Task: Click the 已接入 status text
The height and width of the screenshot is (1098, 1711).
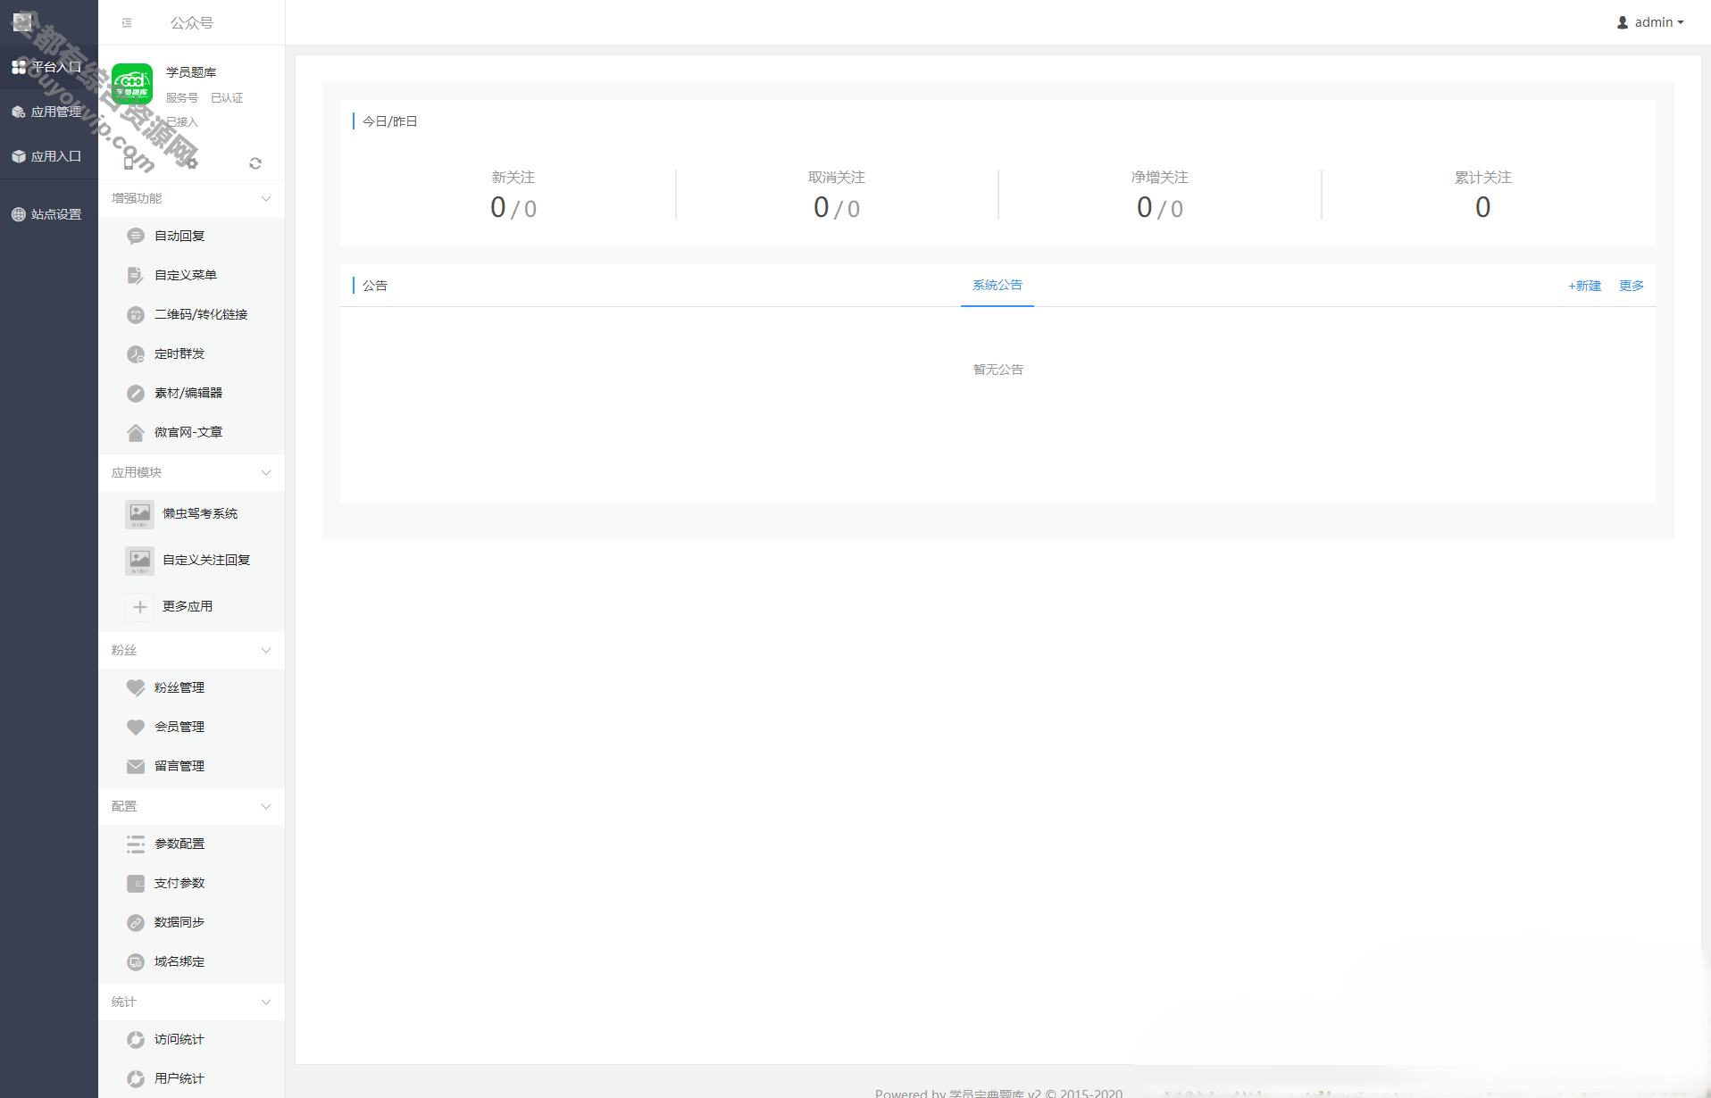Action: click(x=182, y=122)
